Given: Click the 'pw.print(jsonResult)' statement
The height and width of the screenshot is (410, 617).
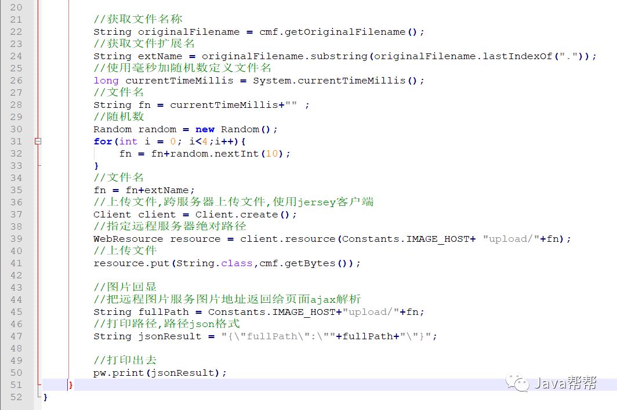Looking at the screenshot, I should pos(160,373).
